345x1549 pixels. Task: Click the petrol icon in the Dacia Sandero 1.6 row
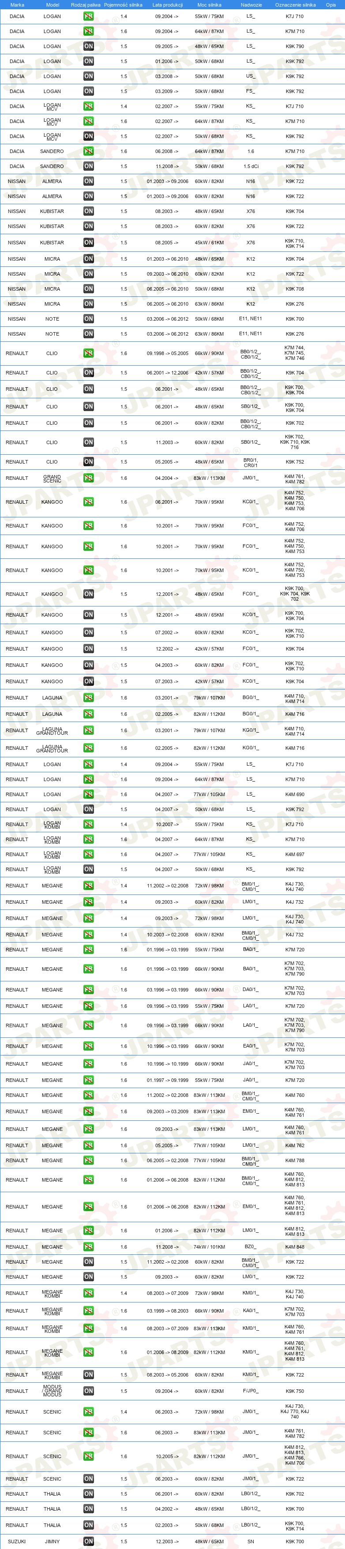pyautogui.click(x=88, y=151)
